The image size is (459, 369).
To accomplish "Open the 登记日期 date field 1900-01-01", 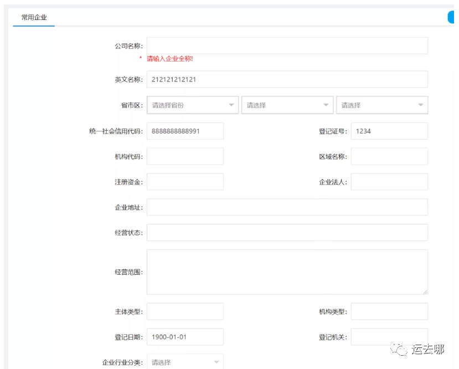I will [x=185, y=337].
